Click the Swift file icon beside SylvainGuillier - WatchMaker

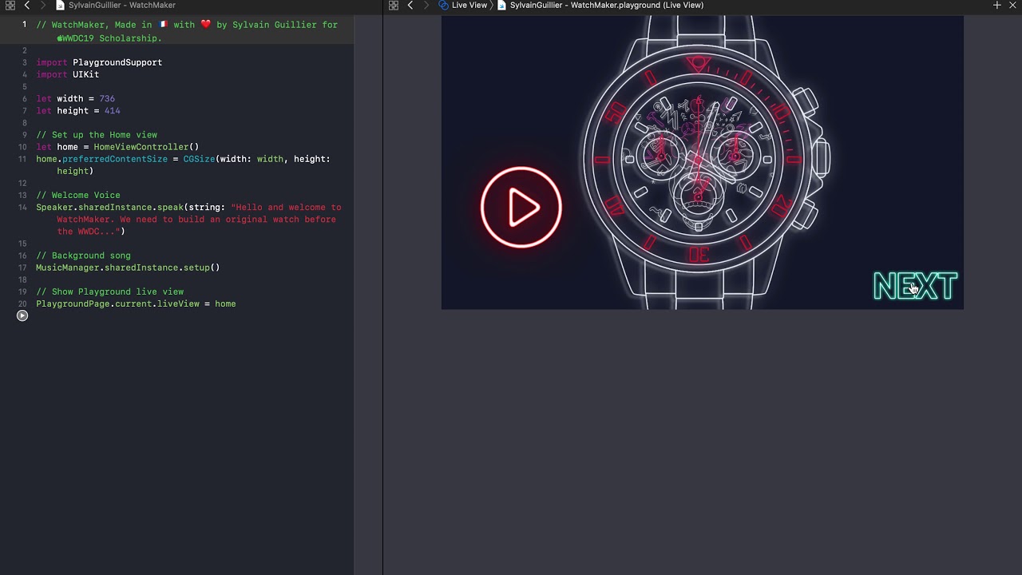click(x=60, y=6)
